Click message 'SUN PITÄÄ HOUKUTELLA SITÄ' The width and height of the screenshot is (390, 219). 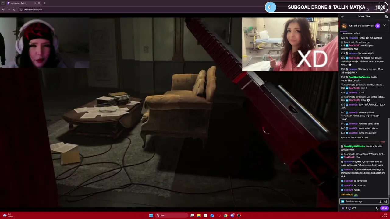[x=363, y=106]
